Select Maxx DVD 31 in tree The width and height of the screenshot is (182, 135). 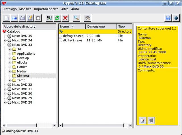(x=22, y=89)
